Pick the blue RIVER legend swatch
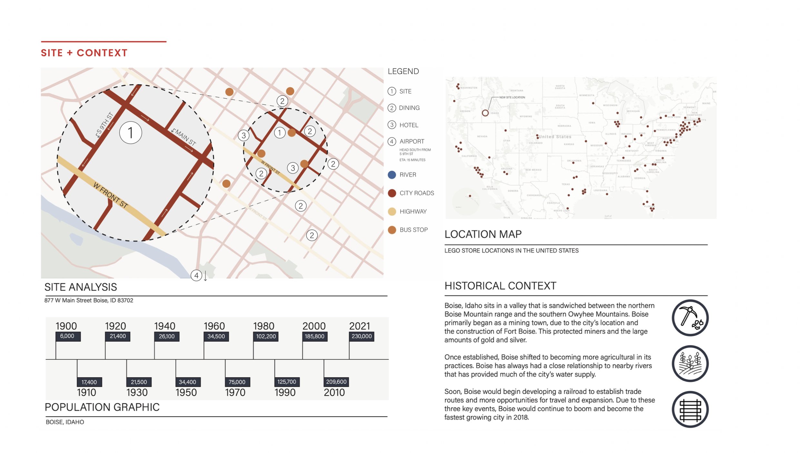The width and height of the screenshot is (806, 453). tap(392, 175)
